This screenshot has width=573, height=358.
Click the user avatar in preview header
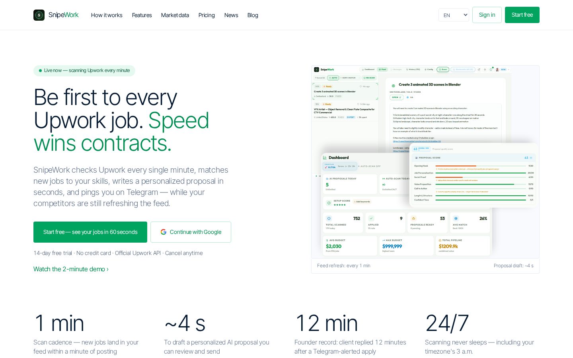497,70
